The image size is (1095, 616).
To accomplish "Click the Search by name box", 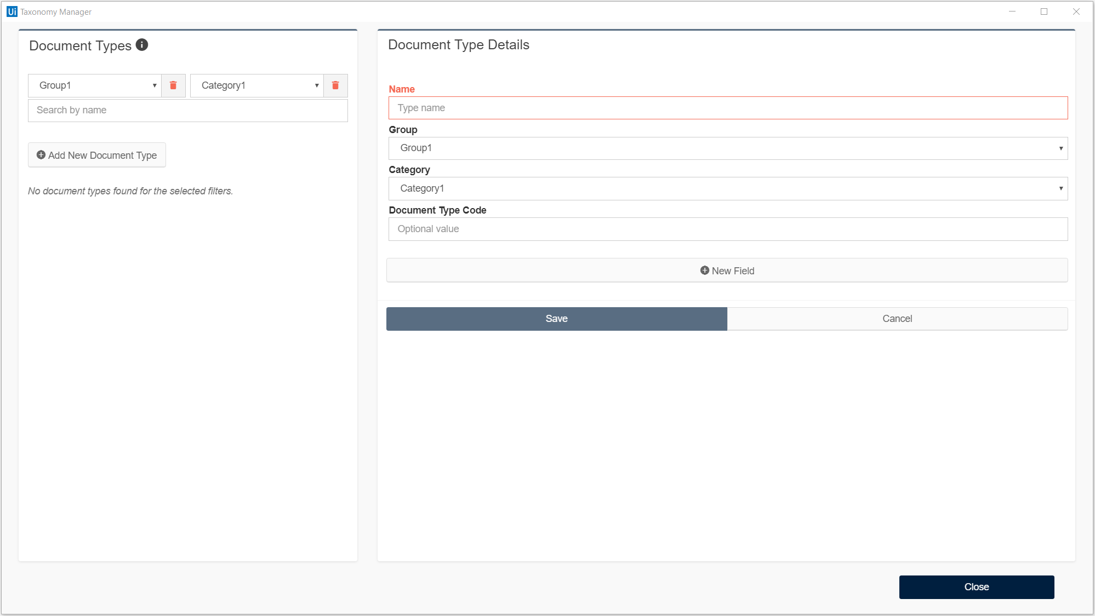I will (x=187, y=110).
